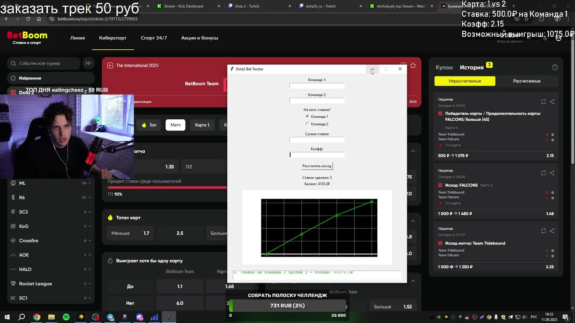Expand the SC2 section
575x323 pixels.
90,212
